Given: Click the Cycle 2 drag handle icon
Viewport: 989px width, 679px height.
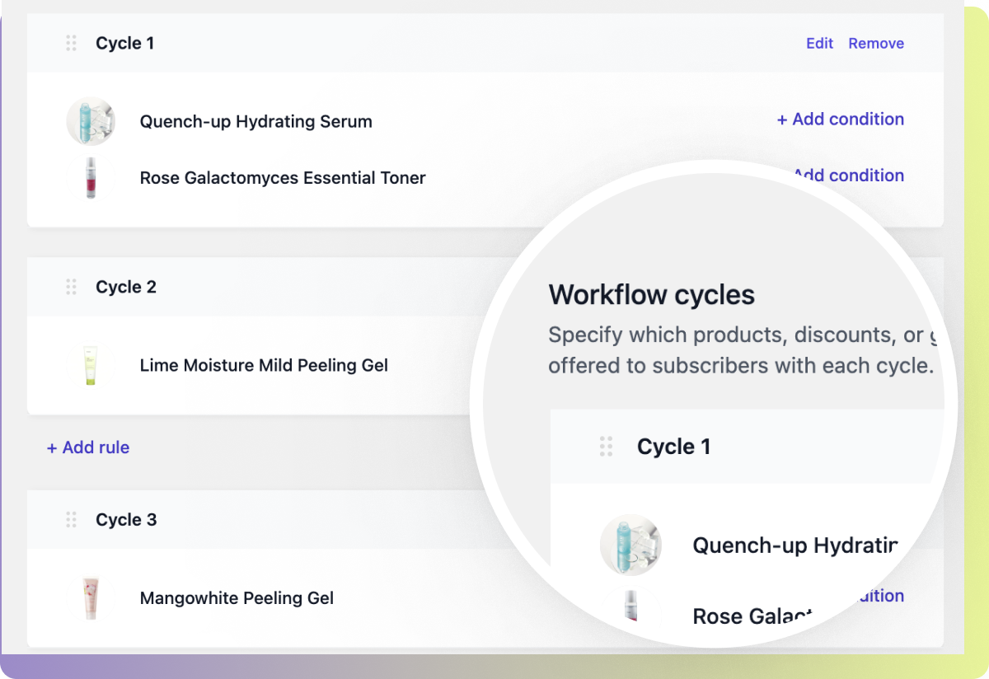Looking at the screenshot, I should point(71,287).
